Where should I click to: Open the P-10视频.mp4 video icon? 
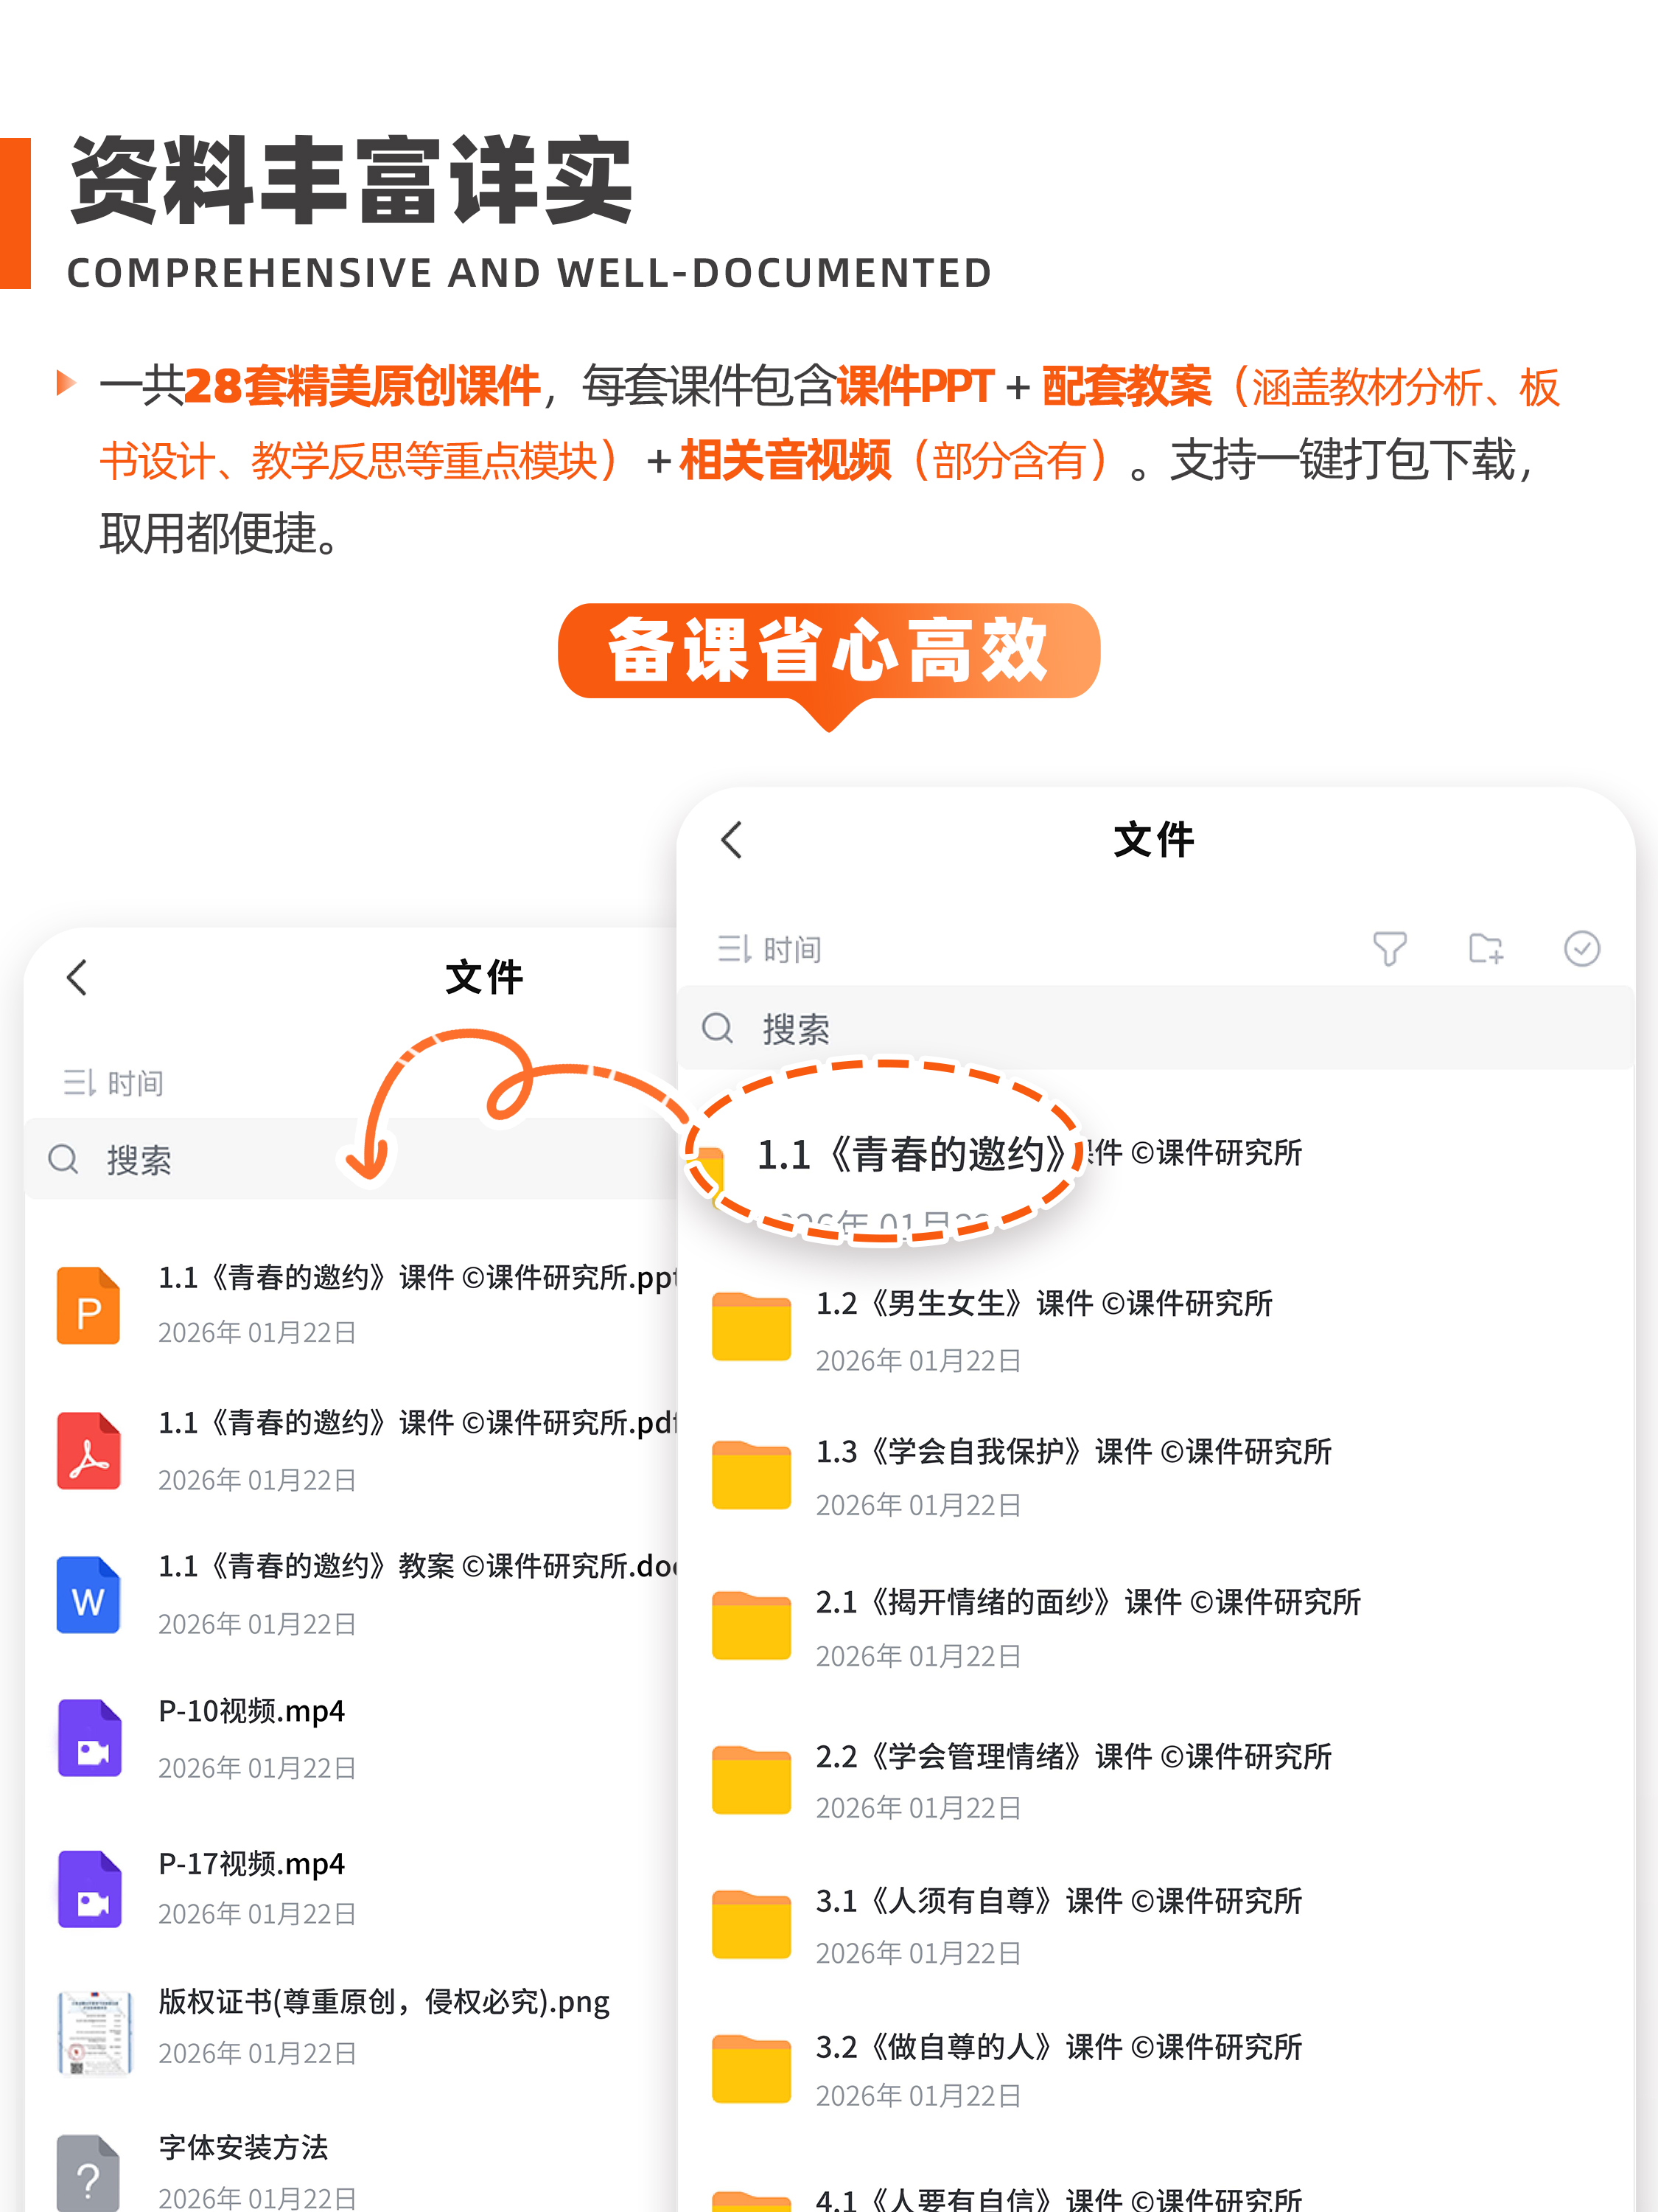89,1738
